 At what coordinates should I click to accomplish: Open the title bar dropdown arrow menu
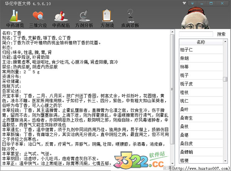pos(192,3)
